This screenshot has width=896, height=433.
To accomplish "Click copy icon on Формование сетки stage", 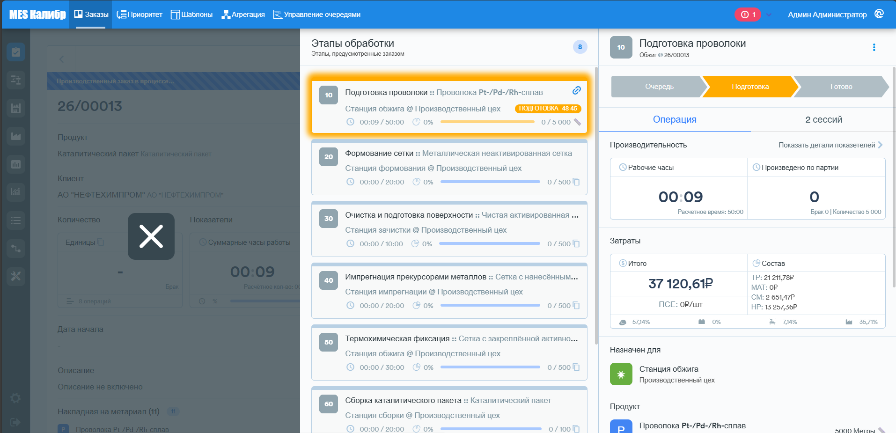I will (x=576, y=182).
